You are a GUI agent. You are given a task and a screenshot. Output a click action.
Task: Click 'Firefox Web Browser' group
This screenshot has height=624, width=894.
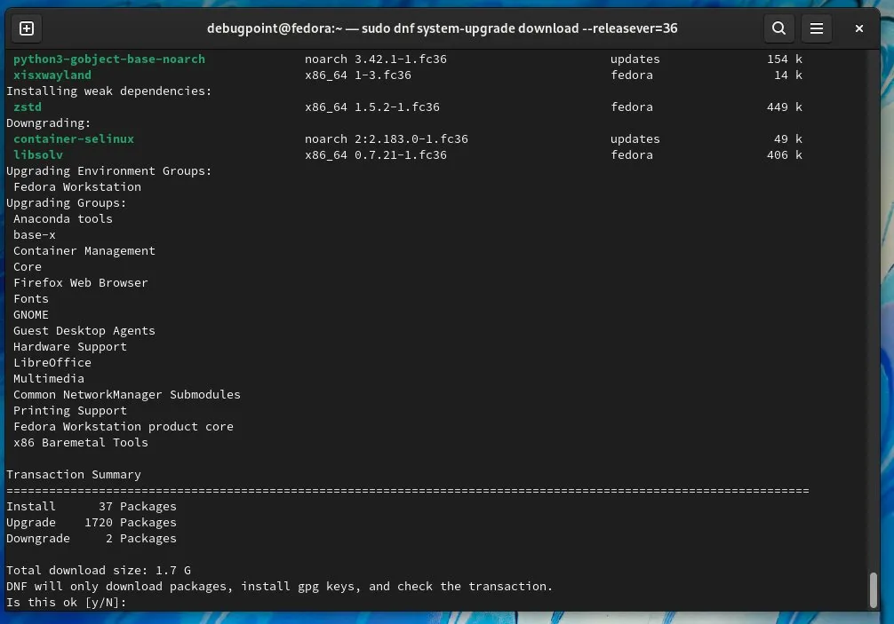coord(80,282)
